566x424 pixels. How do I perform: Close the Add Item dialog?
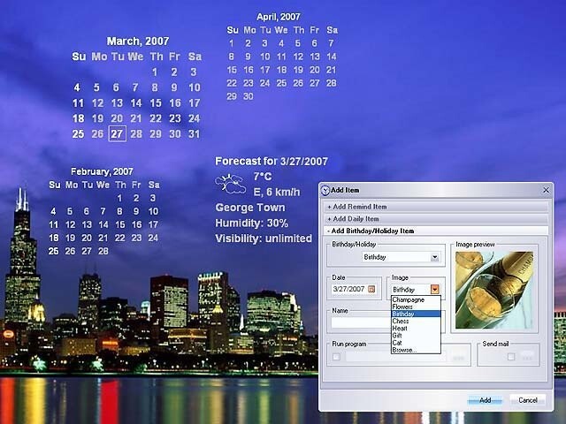[x=547, y=190]
